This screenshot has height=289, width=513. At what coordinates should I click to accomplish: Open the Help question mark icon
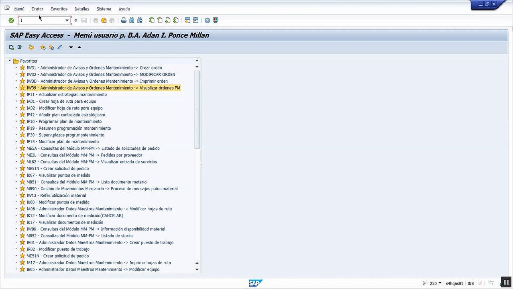click(x=207, y=20)
